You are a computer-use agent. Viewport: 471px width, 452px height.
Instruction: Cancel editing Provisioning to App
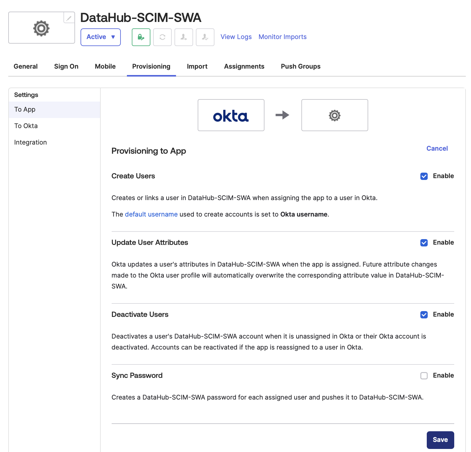point(437,149)
